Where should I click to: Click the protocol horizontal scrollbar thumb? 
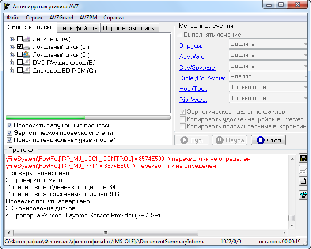(106, 233)
